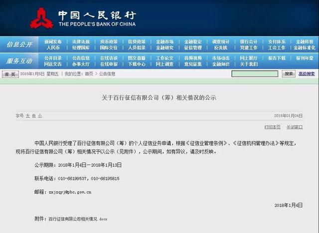Image resolution: width=319 pixels, height=233 pixels.
Task: Go to 国际交往 section
Action: point(109,48)
